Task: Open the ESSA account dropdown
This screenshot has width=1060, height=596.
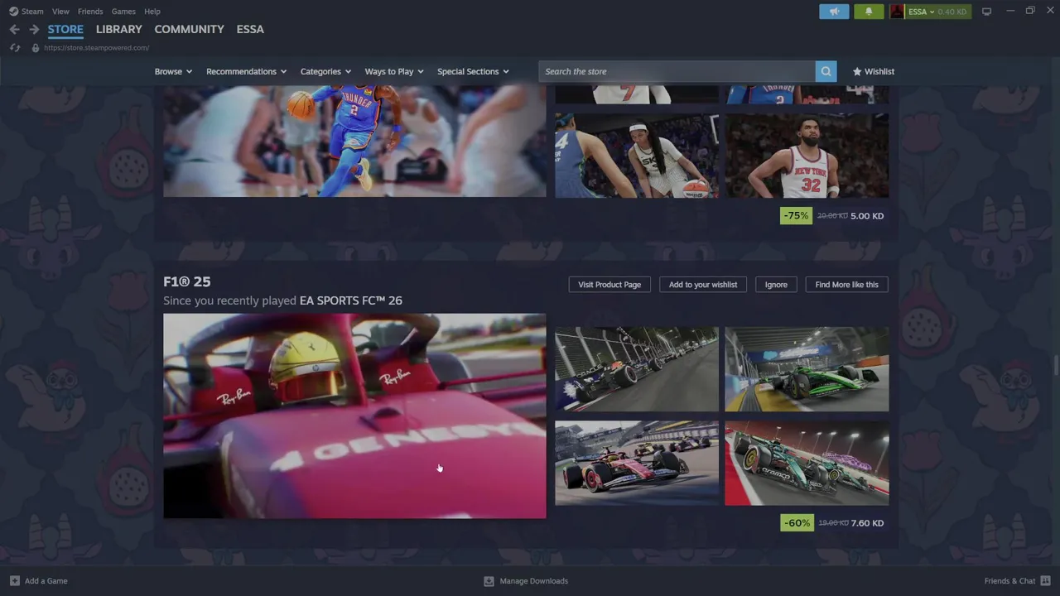Action: tap(921, 12)
